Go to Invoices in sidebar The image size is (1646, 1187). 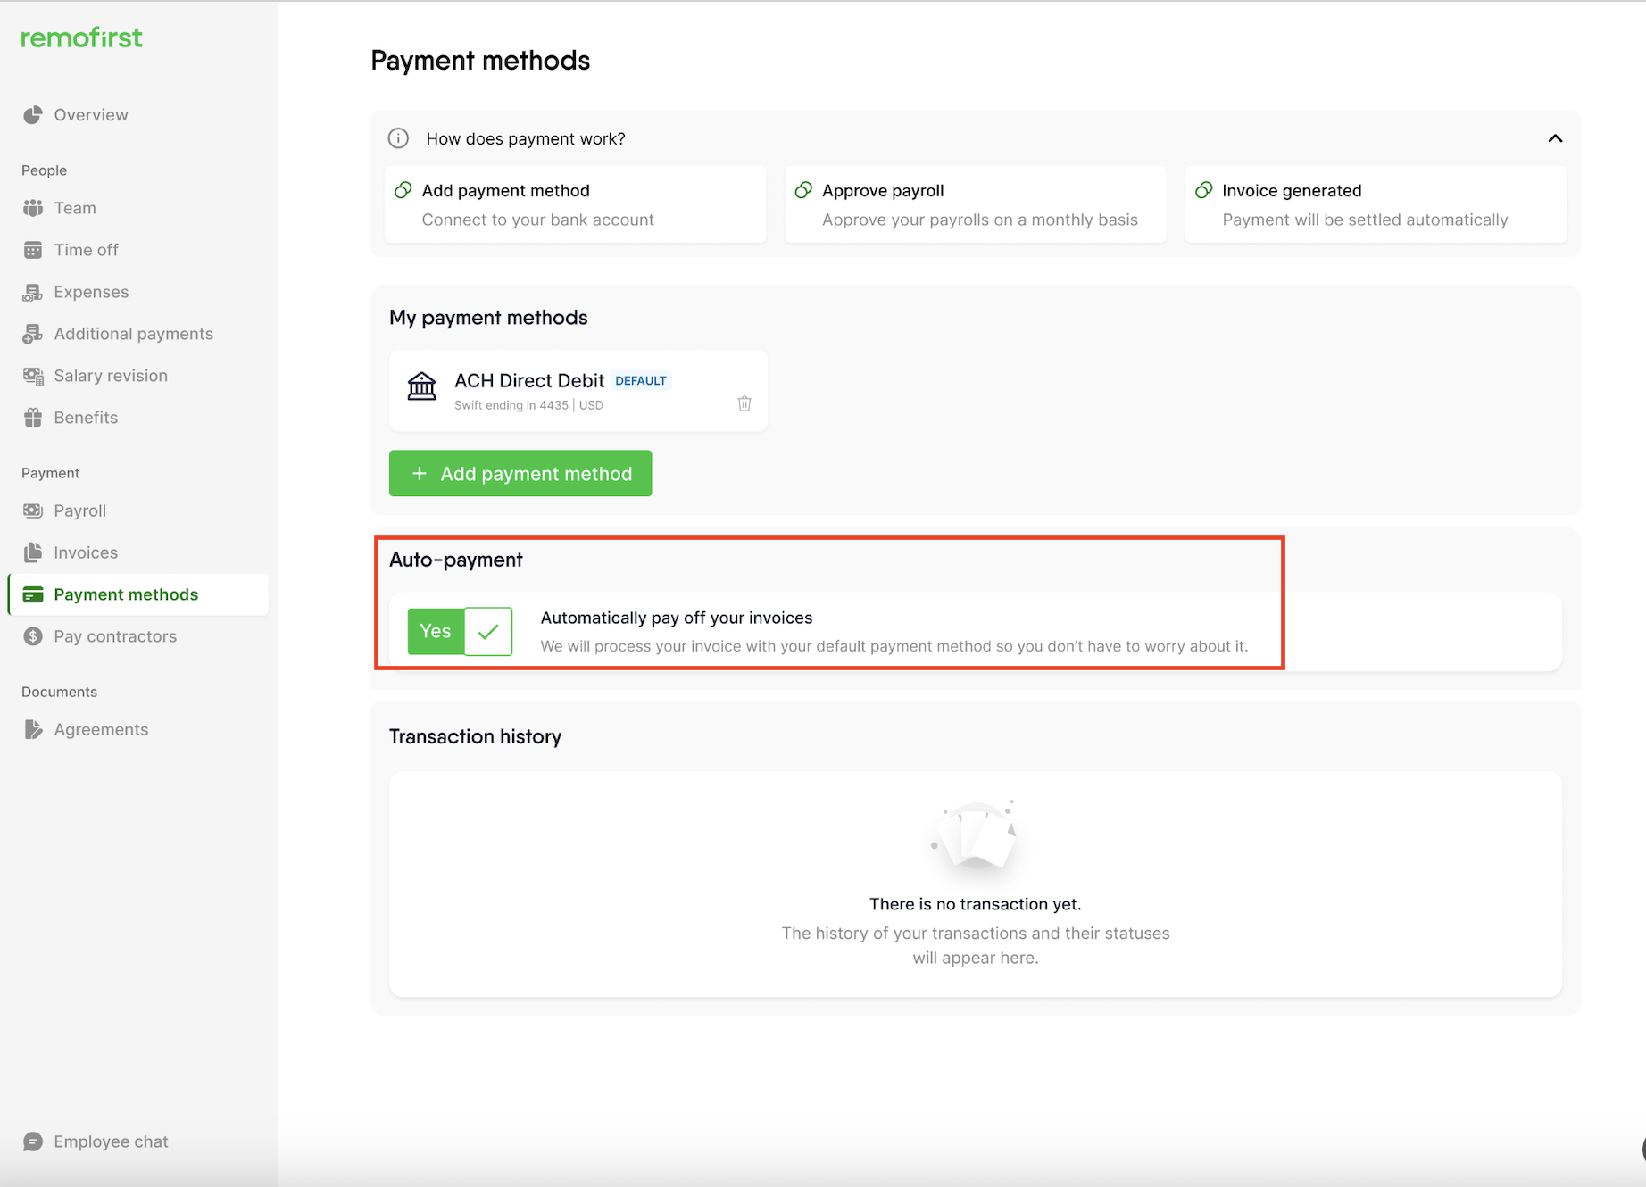pos(85,552)
